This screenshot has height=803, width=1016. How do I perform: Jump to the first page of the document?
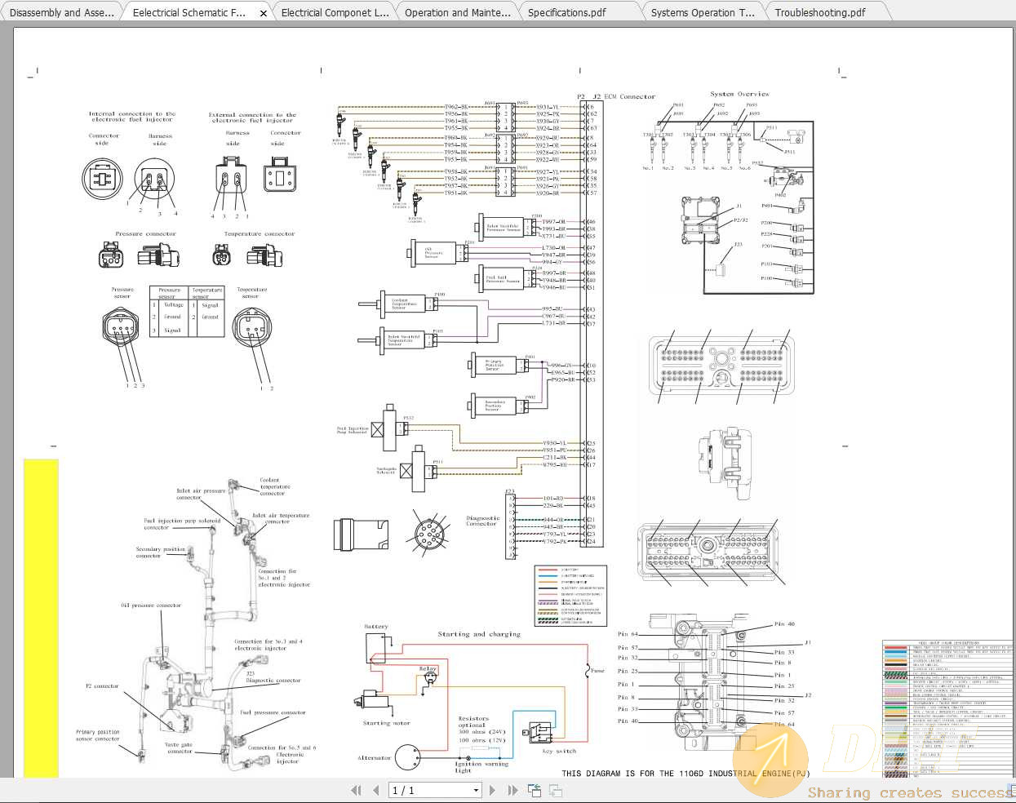click(x=357, y=790)
